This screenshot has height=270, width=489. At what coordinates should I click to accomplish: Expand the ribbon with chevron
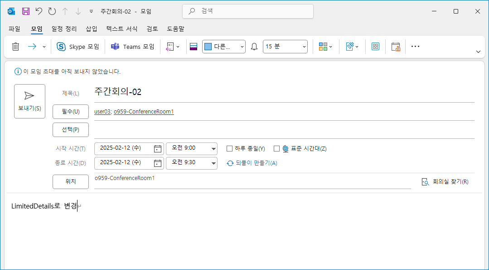[x=479, y=52]
